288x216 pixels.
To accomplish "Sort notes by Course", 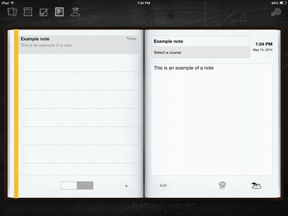I will (69, 185).
